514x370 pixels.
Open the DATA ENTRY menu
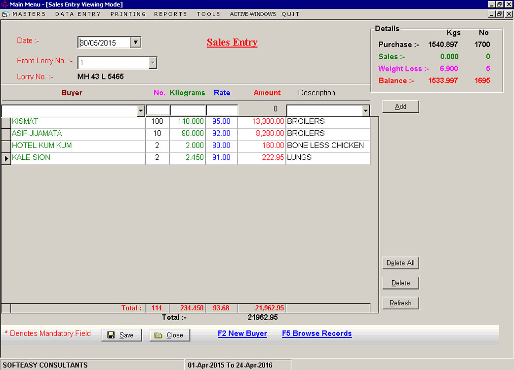(78, 14)
